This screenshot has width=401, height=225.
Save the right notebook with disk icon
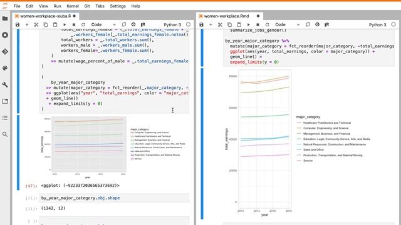(201, 25)
